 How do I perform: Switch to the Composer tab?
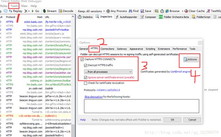(148, 17)
